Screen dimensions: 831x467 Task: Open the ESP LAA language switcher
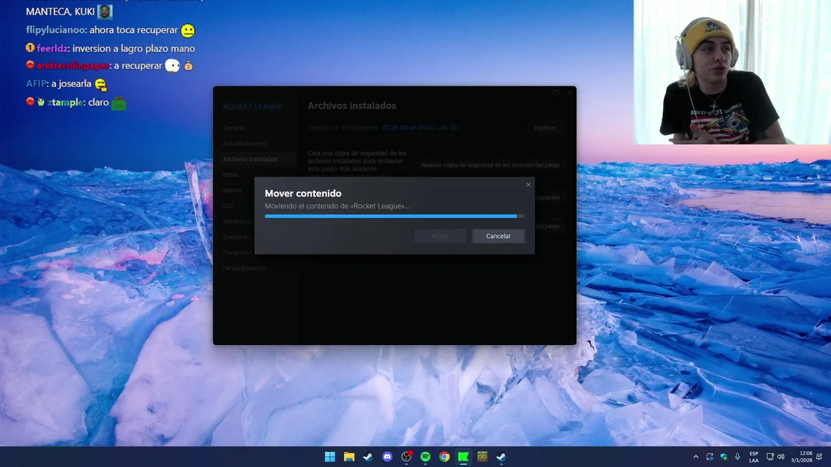[754, 457]
